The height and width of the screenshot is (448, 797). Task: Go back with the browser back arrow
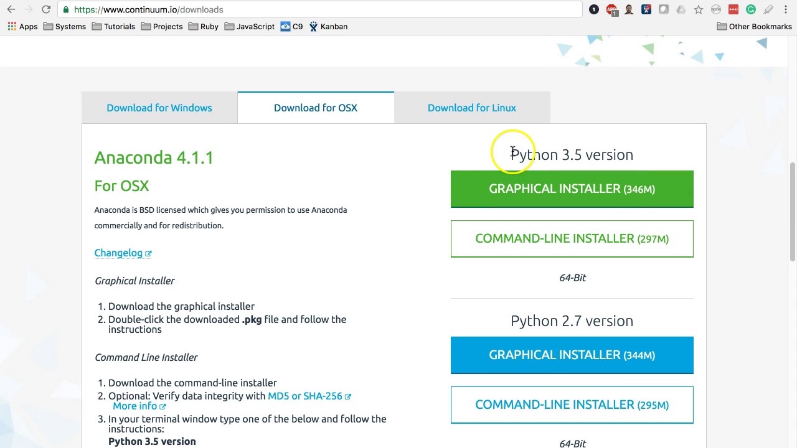coord(11,9)
